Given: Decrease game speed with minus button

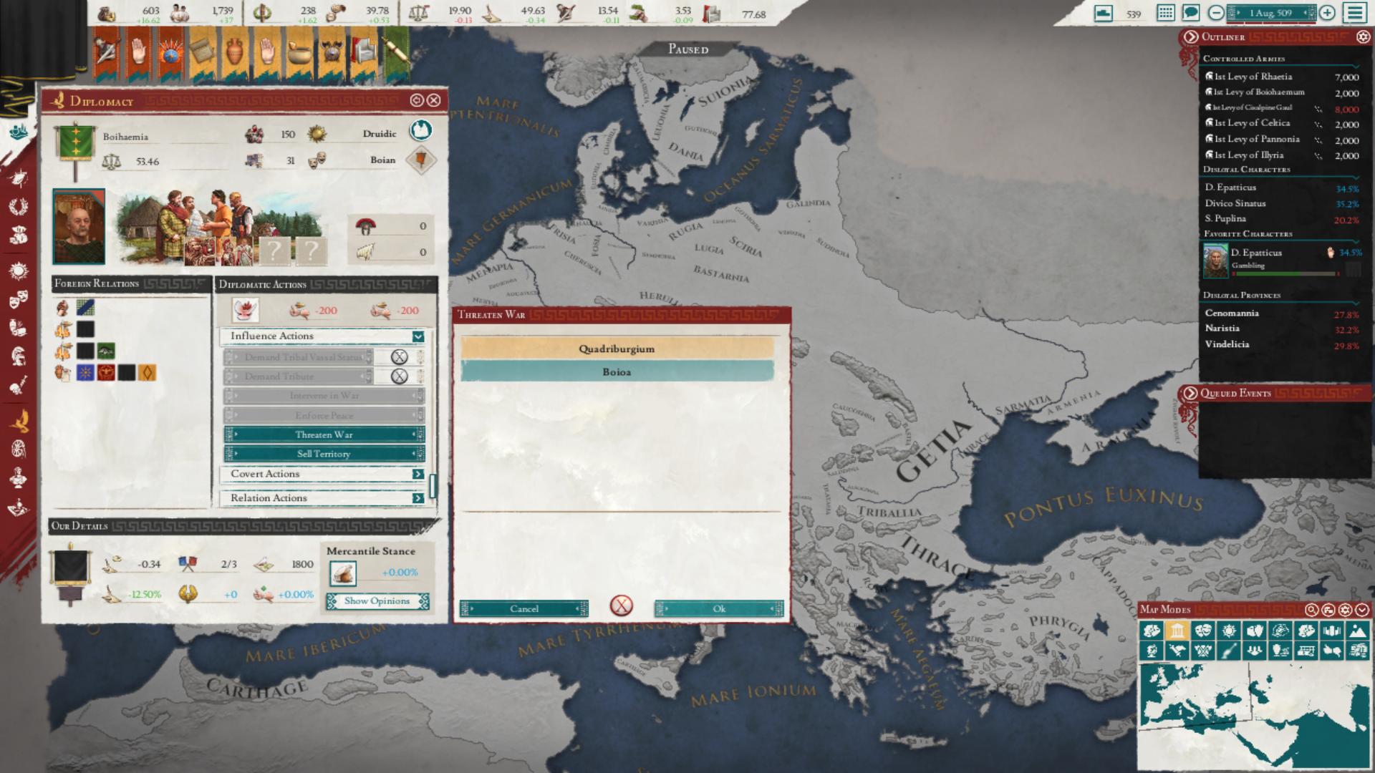Looking at the screenshot, I should tap(1216, 13).
